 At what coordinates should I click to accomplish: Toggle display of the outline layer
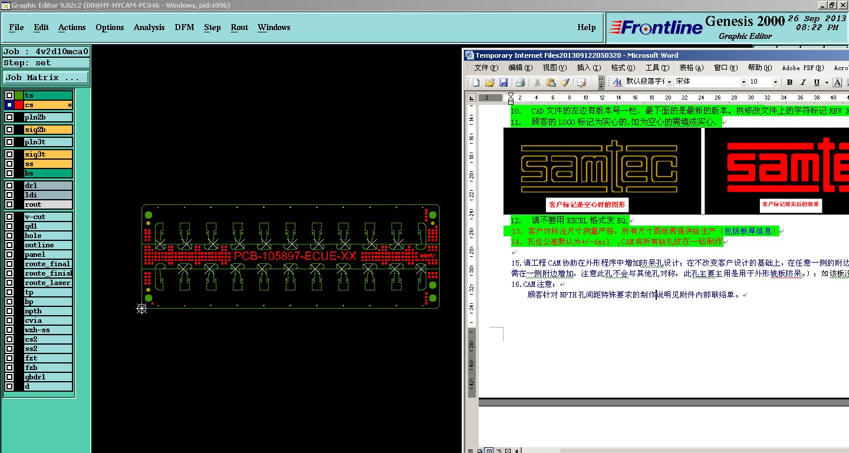coord(9,245)
